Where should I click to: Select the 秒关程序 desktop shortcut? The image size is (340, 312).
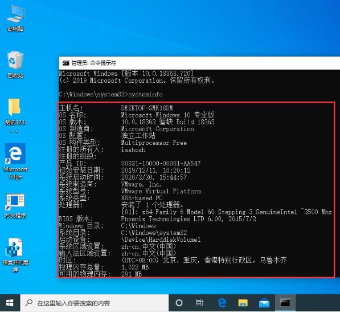15,205
